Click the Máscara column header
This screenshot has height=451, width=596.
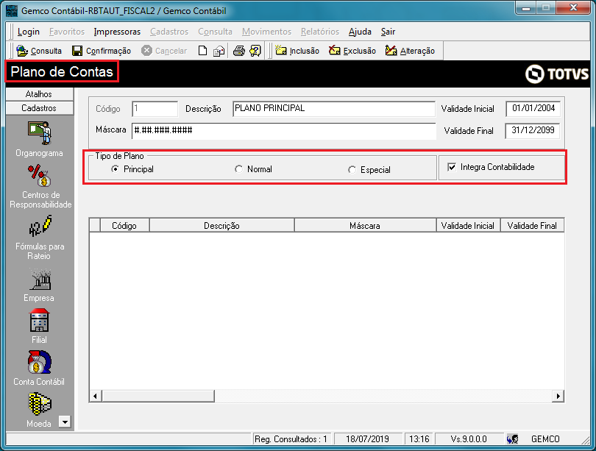click(365, 226)
